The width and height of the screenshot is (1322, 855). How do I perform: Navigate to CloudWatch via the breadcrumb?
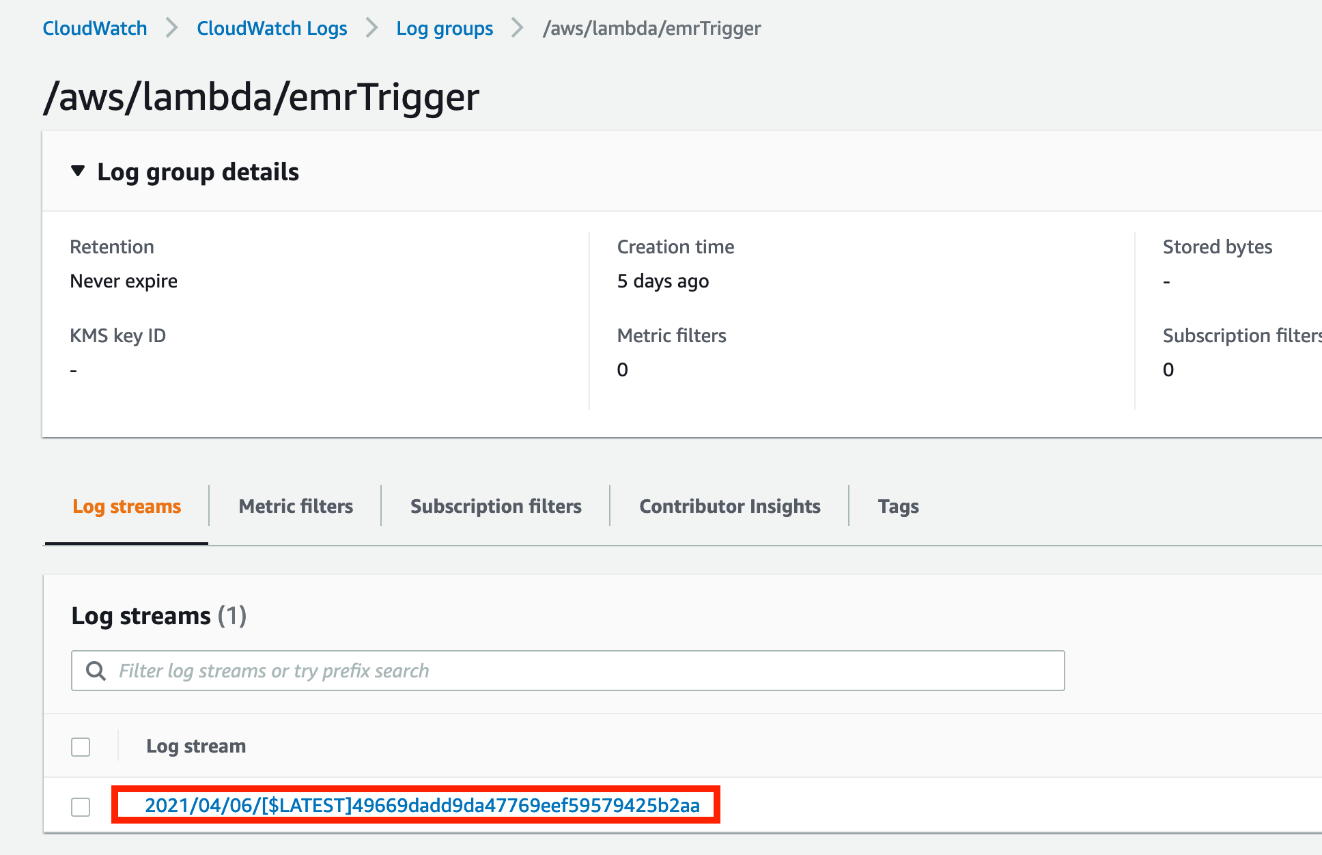click(94, 28)
